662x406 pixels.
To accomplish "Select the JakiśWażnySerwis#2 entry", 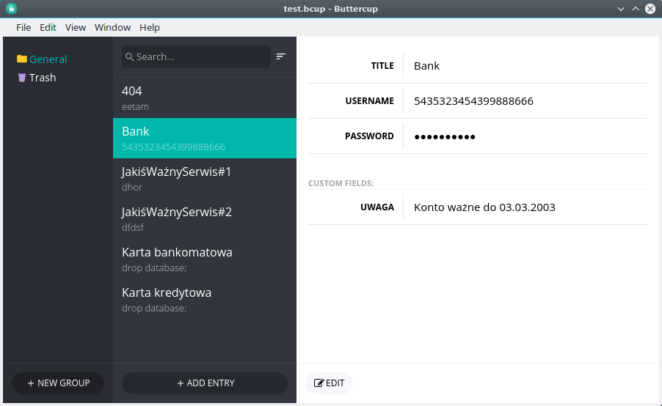I will pos(205,219).
